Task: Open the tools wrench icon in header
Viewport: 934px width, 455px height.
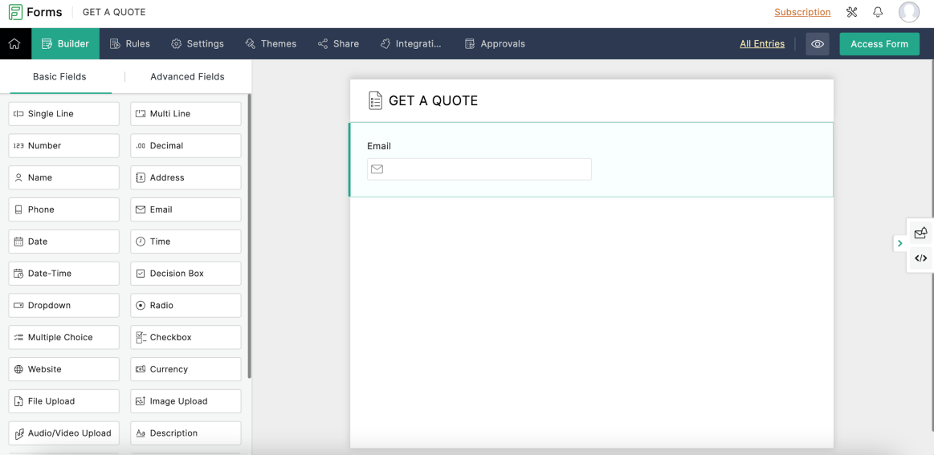Action: pos(851,12)
